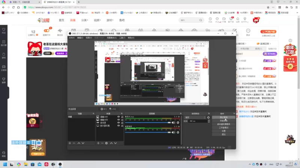Open the 文件(F) menu in OBS
Image resolution: width=300 pixels, height=168 pixels.
point(72,38)
